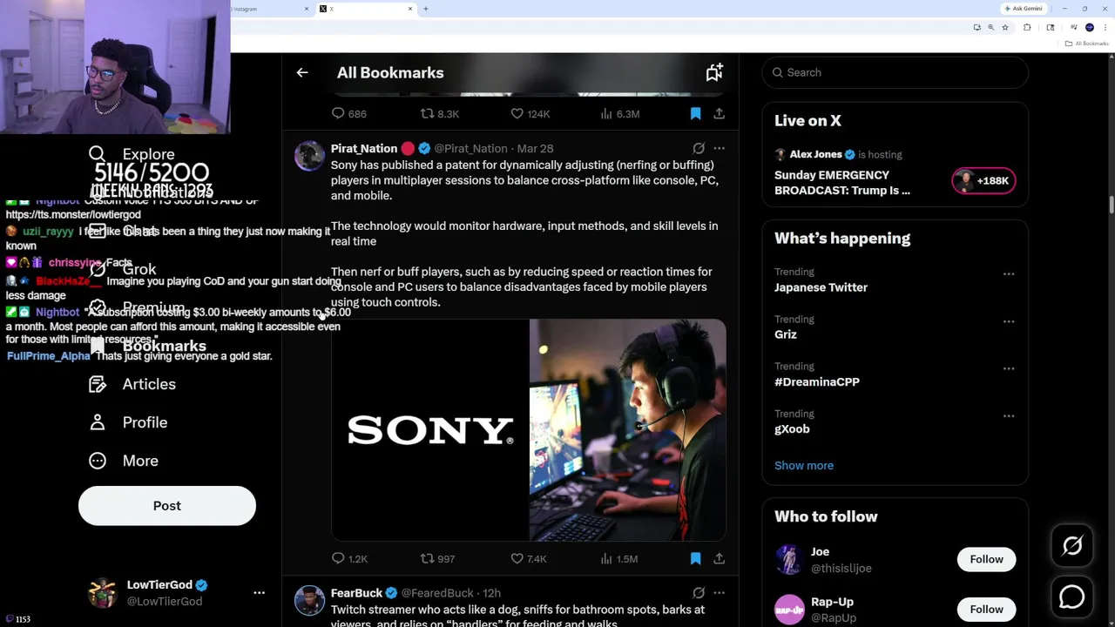Open FearBuck profile avatar
This screenshot has height=627, width=1115.
pyautogui.click(x=309, y=601)
